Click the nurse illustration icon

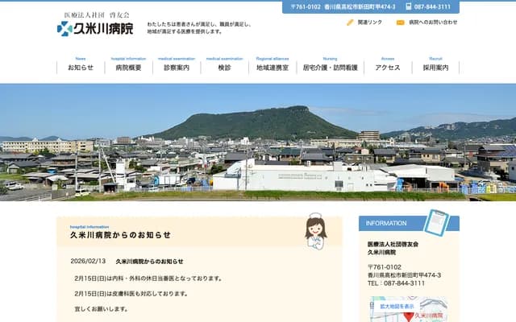(x=315, y=231)
